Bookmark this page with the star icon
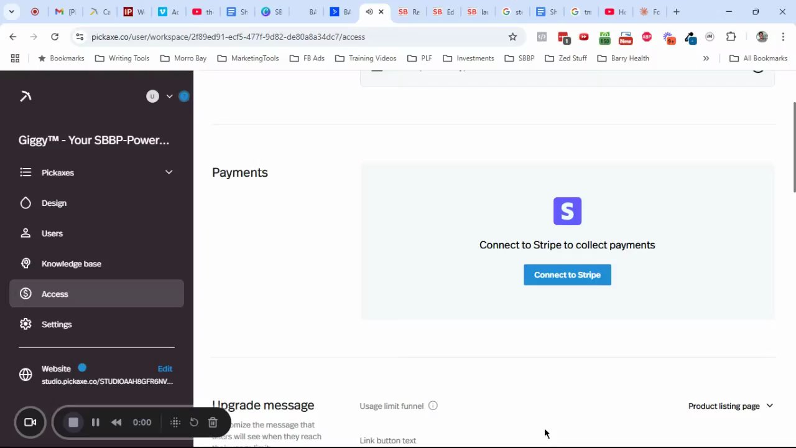 (x=512, y=37)
